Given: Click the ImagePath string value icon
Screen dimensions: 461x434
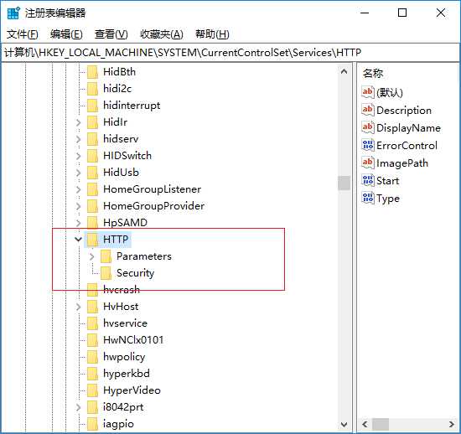Looking at the screenshot, I should click(368, 163).
